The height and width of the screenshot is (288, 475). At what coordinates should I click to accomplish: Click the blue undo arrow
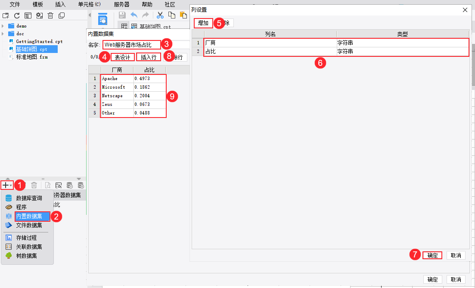tap(134, 15)
